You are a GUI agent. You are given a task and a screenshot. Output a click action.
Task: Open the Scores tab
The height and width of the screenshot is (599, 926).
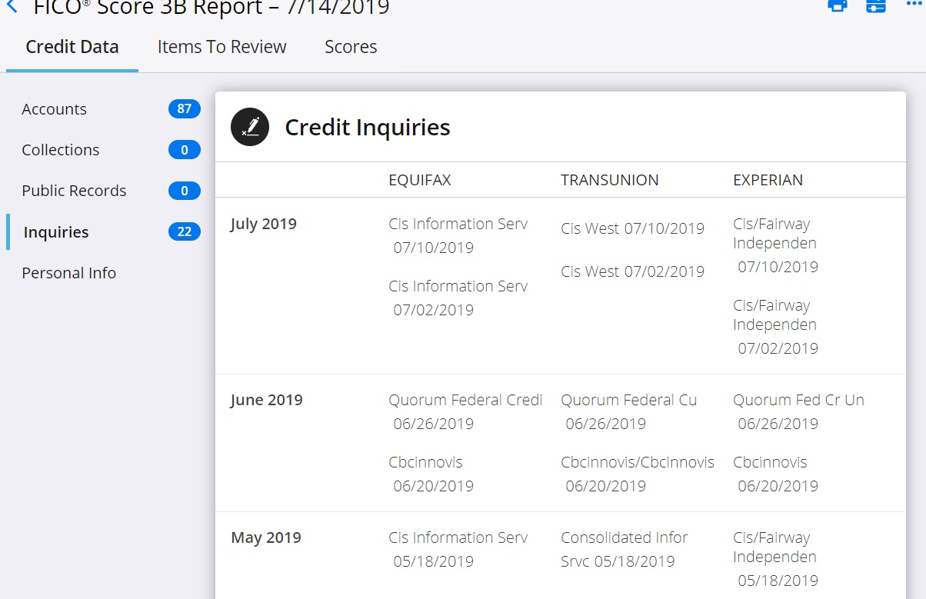click(x=351, y=47)
